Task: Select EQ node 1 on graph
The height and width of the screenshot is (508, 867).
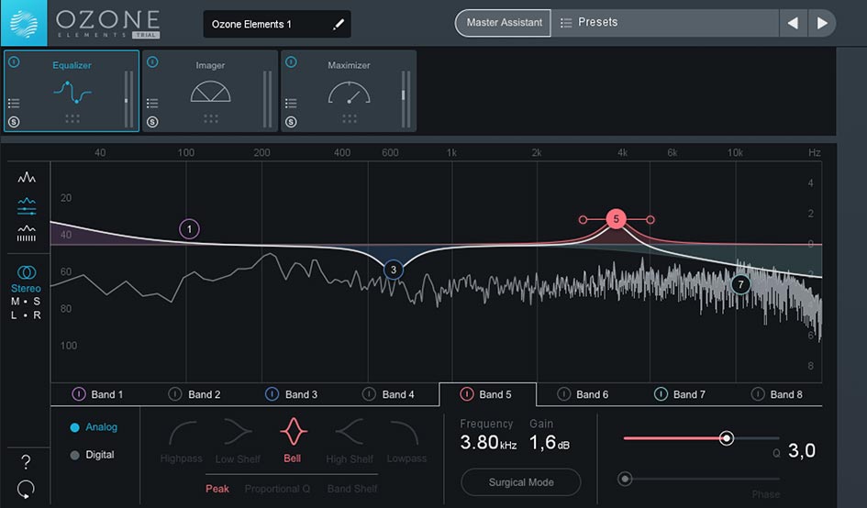Action: [189, 229]
